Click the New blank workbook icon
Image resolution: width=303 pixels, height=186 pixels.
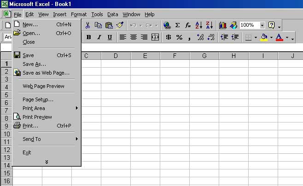pyautogui.click(x=8, y=25)
